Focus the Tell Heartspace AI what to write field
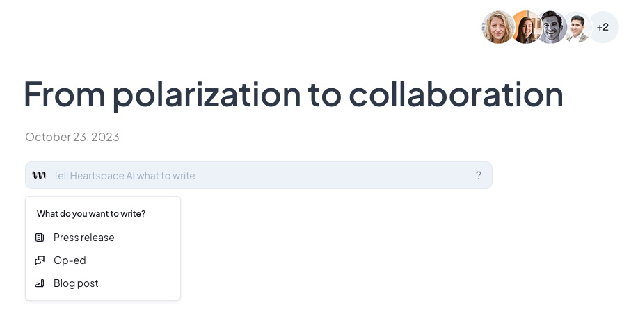631x332 pixels. [257, 175]
